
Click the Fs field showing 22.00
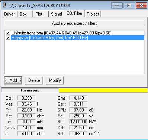point(26,110)
